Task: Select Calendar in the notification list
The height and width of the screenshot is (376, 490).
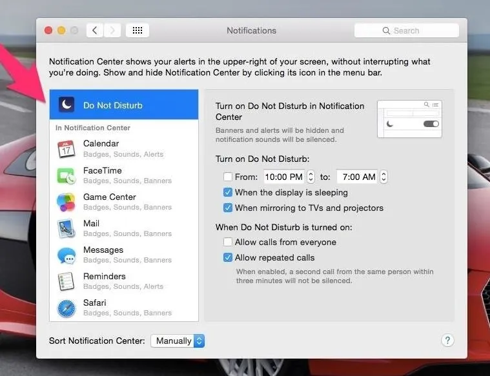Action: 124,148
